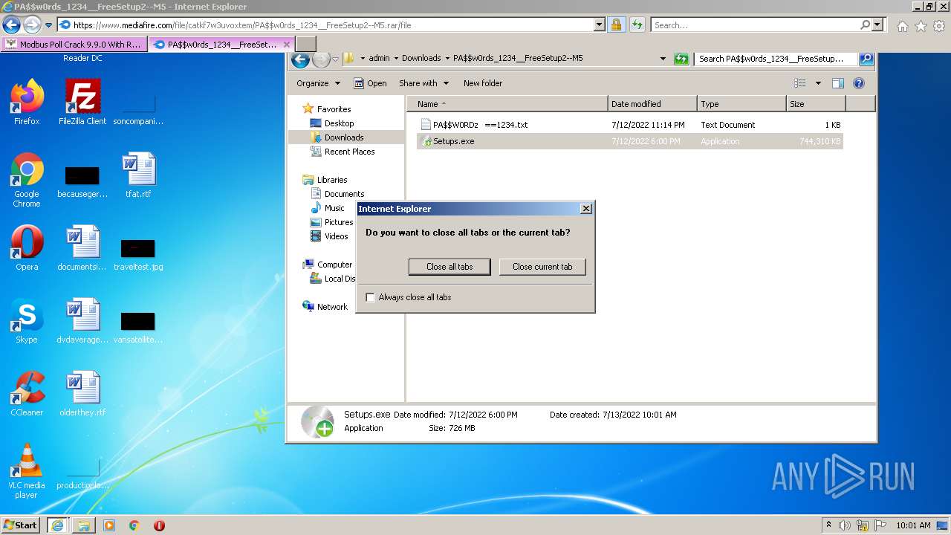Open IE Tools gear icon
Screen dimensions: 951x535
coord(939,26)
